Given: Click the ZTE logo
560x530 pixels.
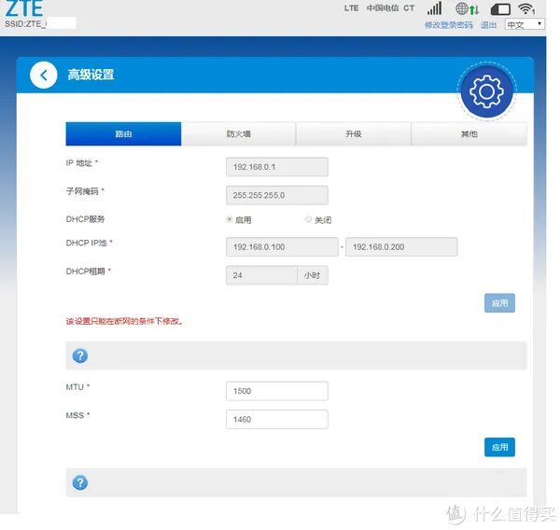Looking at the screenshot, I should click(23, 7).
